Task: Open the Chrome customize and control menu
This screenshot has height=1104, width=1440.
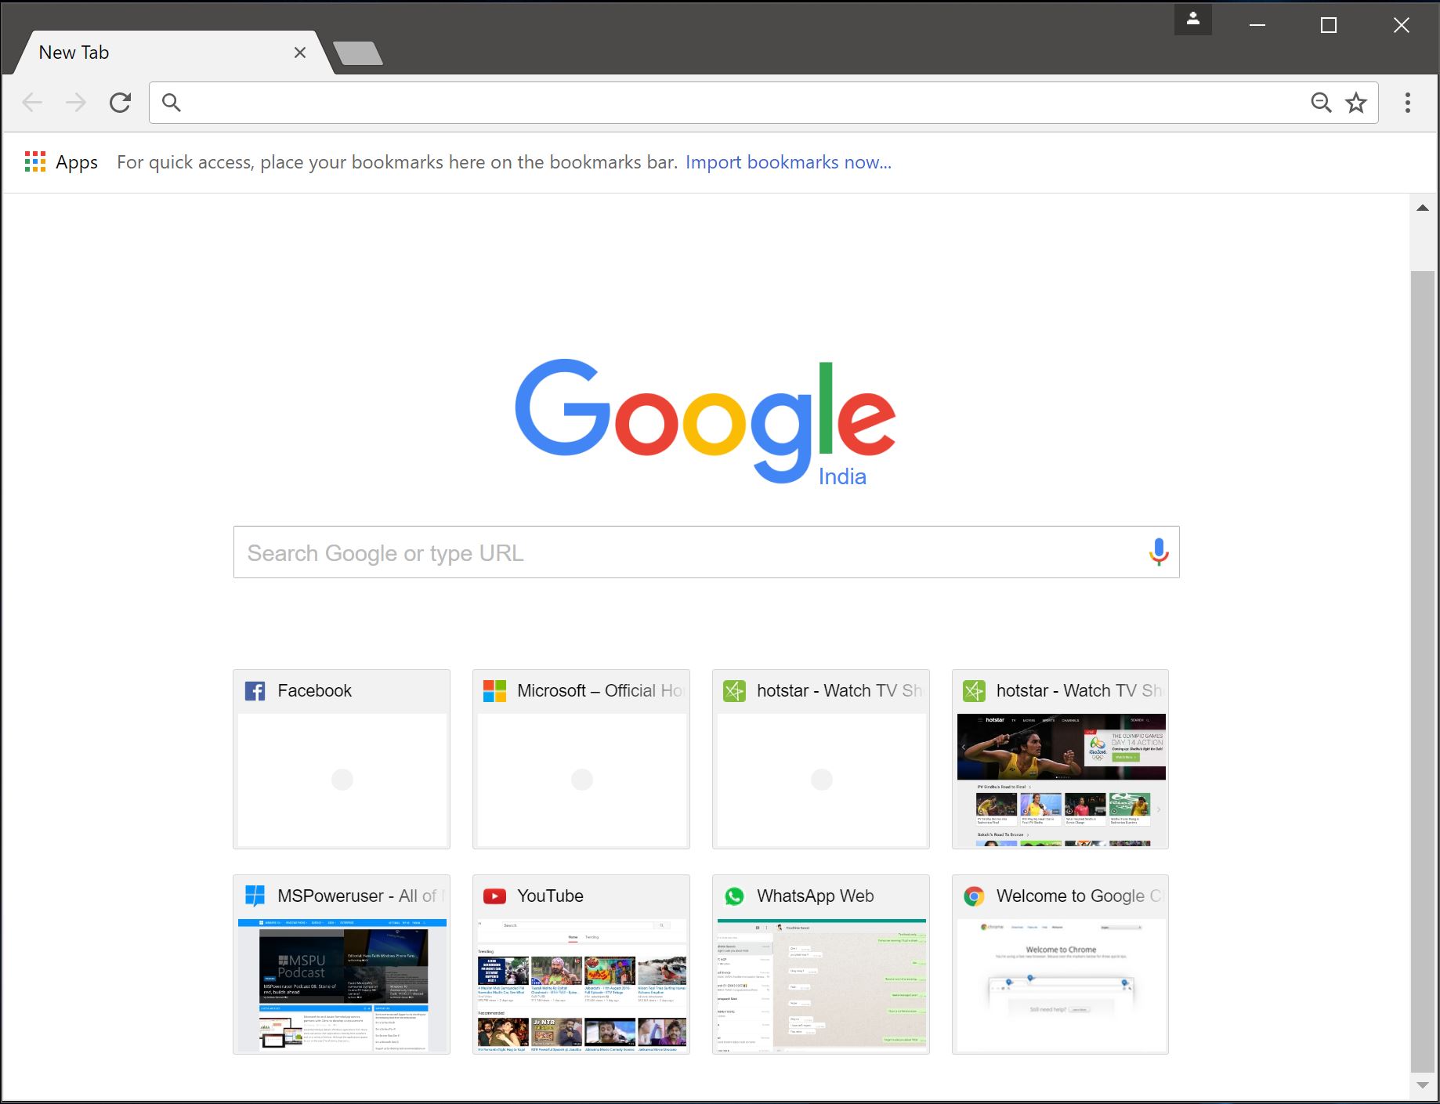Action: coord(1406,102)
